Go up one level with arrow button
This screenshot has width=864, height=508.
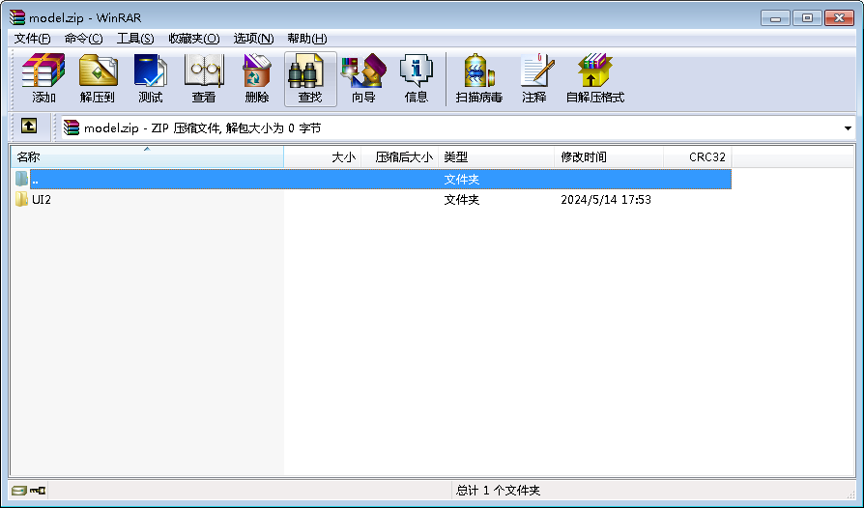click(29, 127)
